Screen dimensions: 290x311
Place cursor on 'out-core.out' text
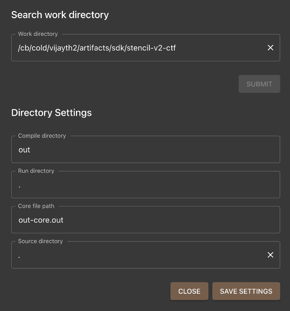point(41,220)
